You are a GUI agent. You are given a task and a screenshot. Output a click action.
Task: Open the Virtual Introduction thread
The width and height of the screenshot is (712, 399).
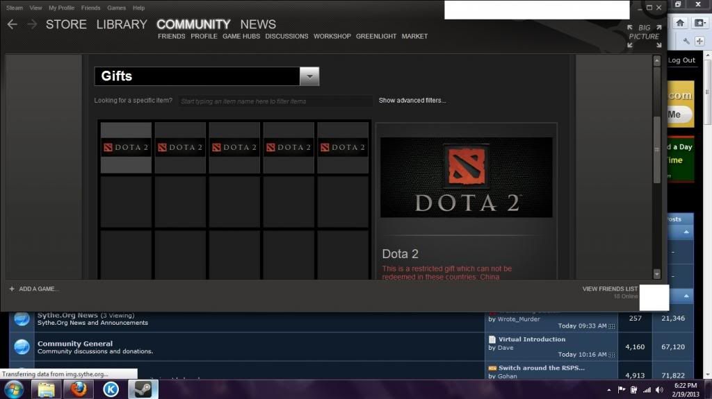click(x=532, y=339)
